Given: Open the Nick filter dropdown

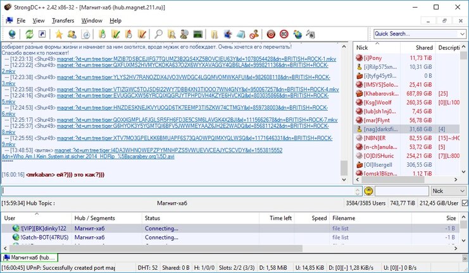Looking at the screenshot, I should tap(447, 190).
